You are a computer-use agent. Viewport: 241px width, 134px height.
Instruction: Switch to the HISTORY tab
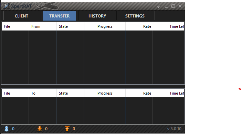[x=97, y=16]
